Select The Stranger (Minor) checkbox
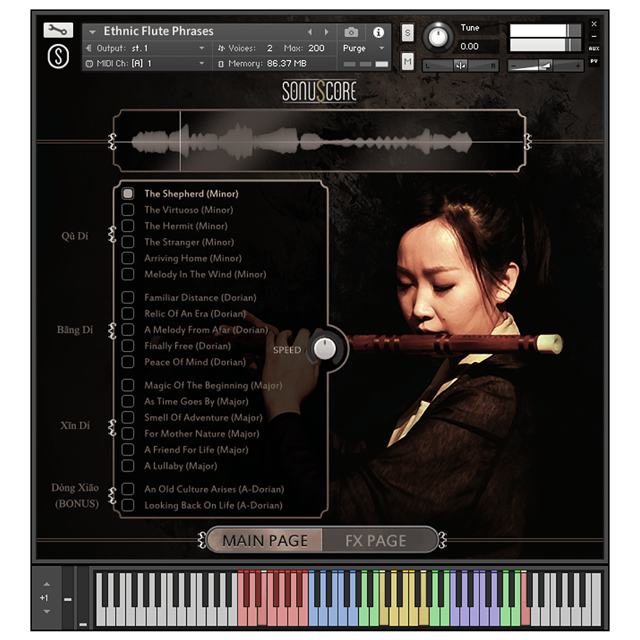The image size is (640, 640). pyautogui.click(x=127, y=242)
